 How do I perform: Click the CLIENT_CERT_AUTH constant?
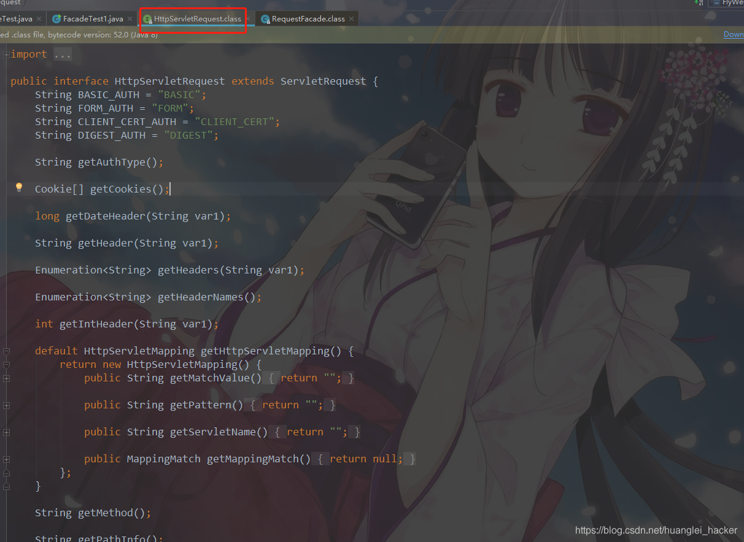127,121
